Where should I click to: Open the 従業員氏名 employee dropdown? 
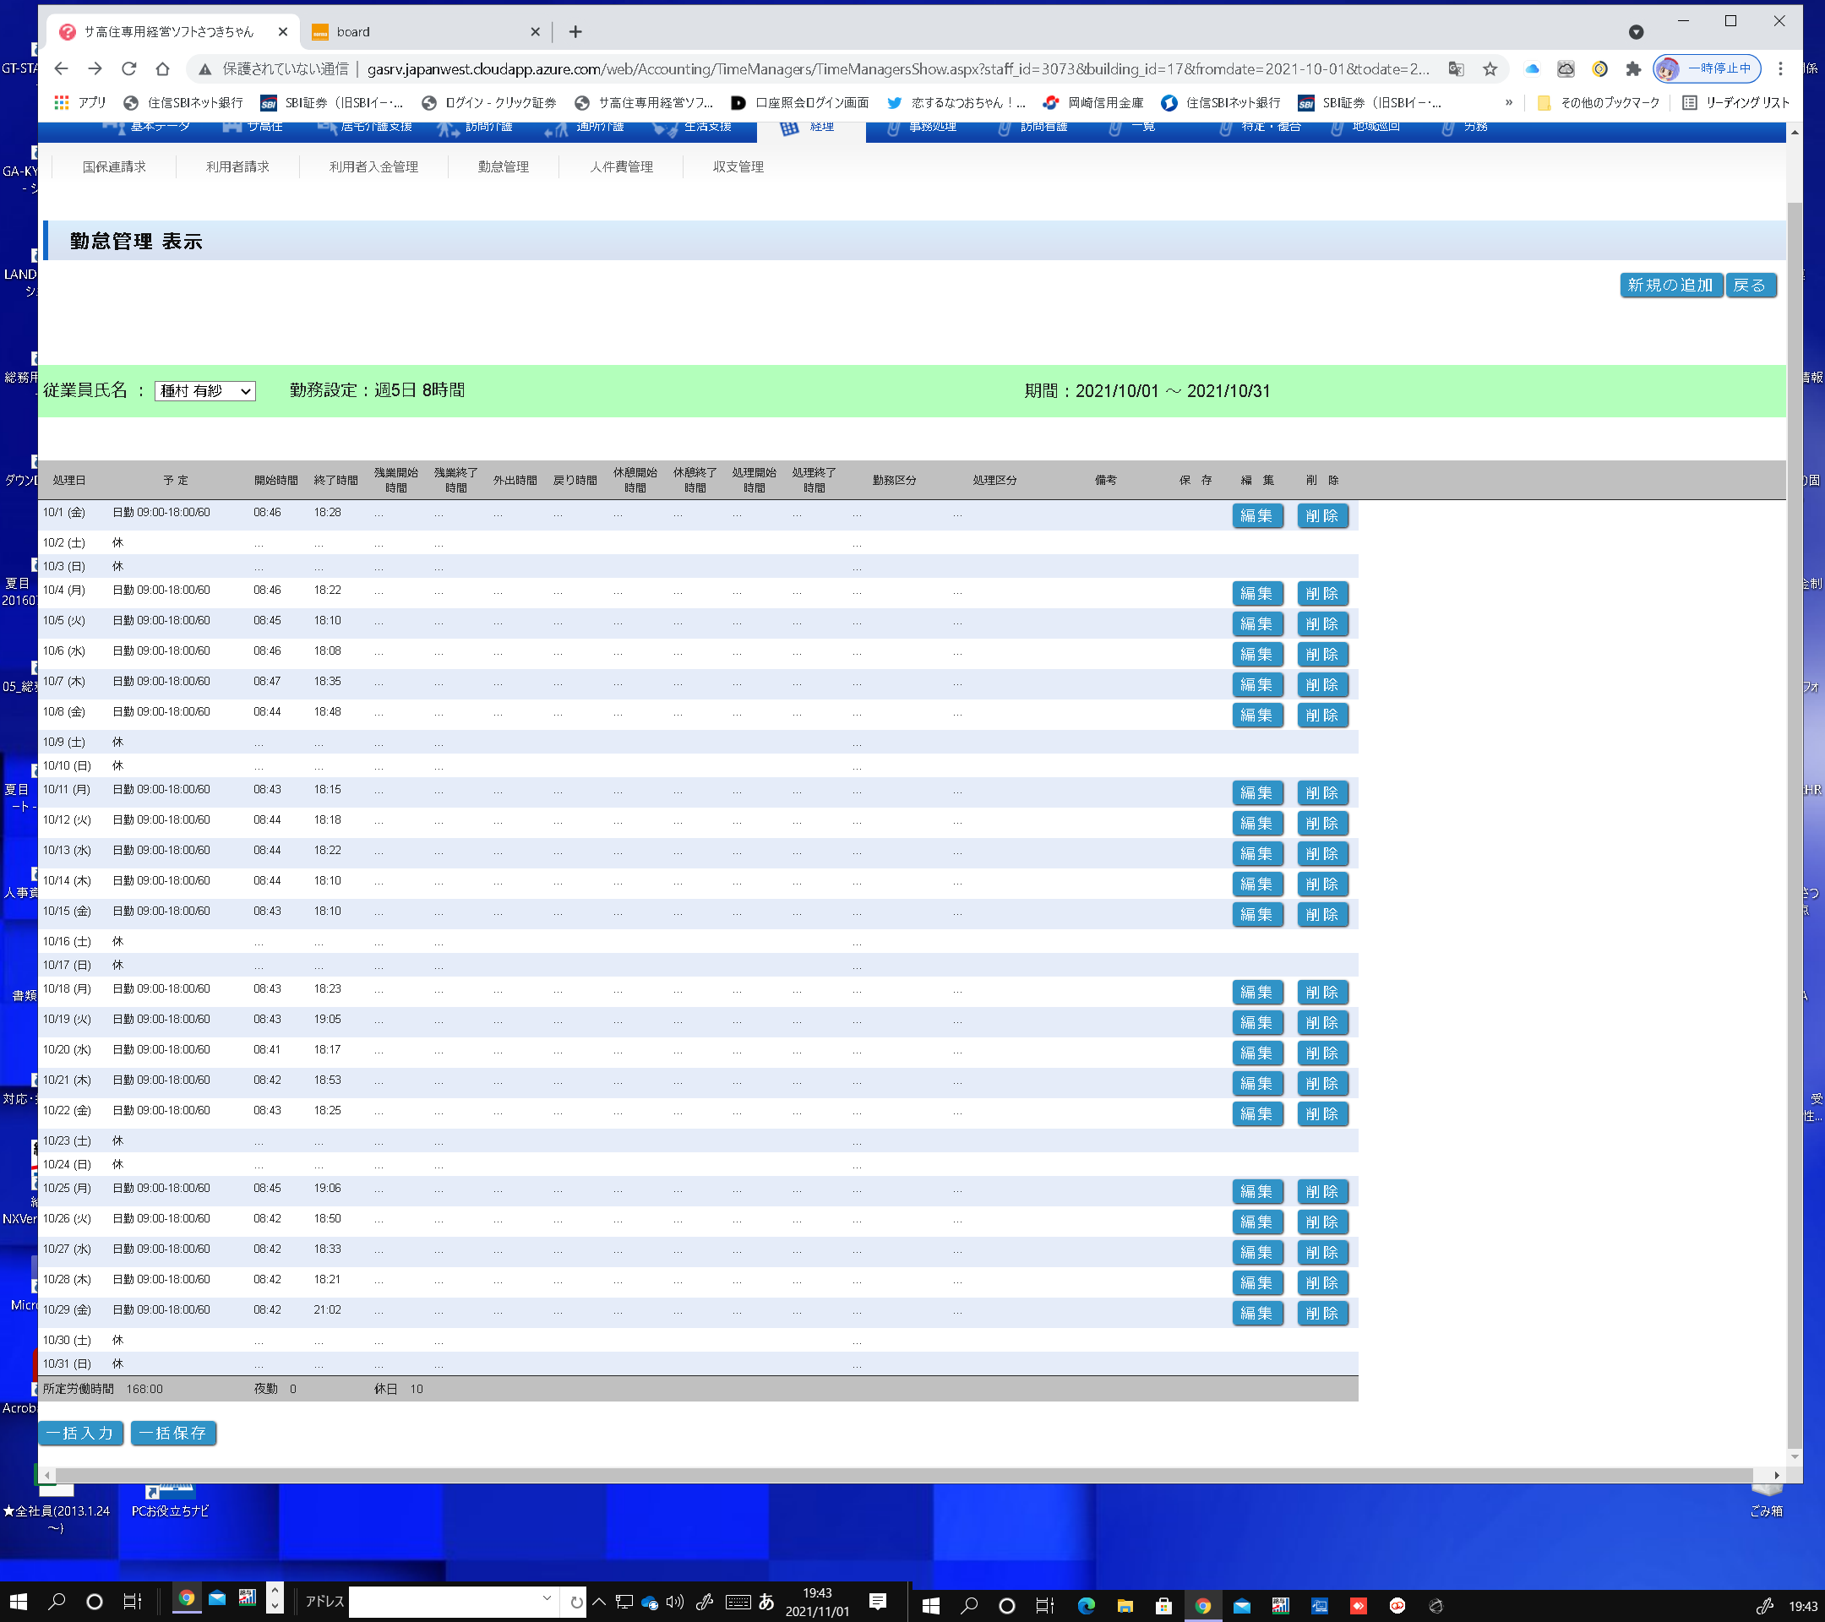coord(204,391)
